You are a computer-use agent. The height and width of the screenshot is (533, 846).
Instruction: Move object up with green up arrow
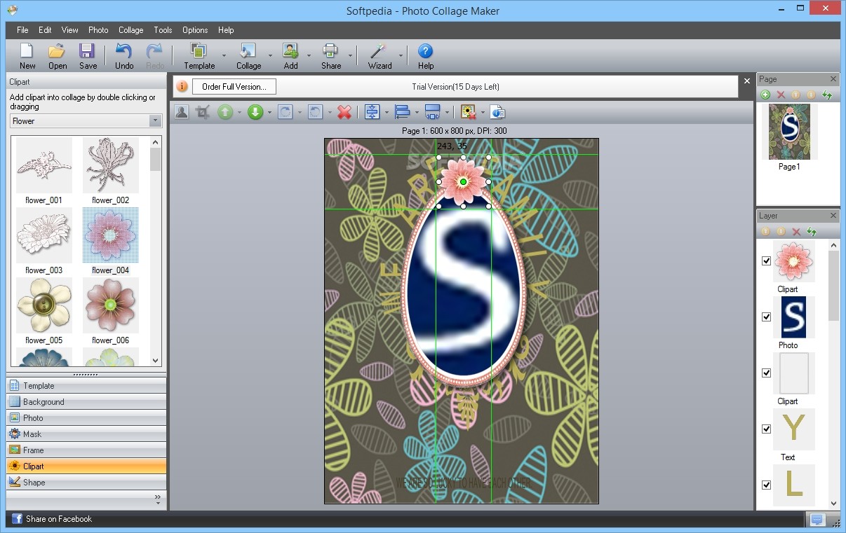(x=225, y=112)
